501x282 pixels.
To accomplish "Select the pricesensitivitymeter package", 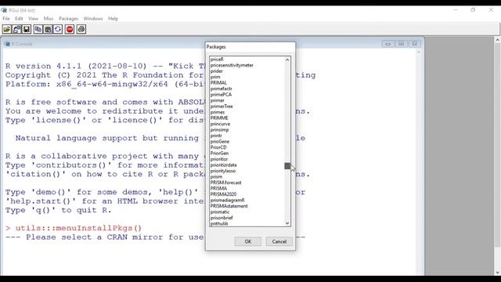I will [x=232, y=65].
